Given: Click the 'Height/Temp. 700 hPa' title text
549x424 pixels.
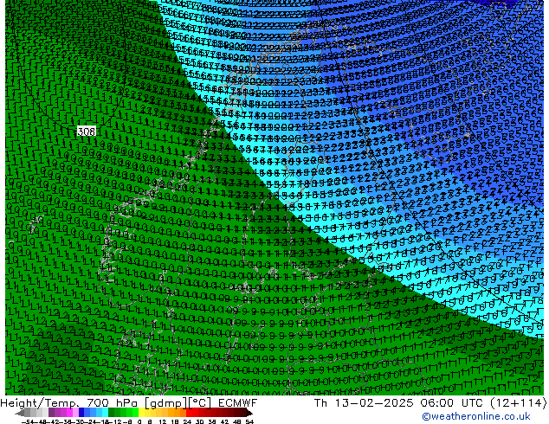Looking at the screenshot, I should [x=70, y=403].
